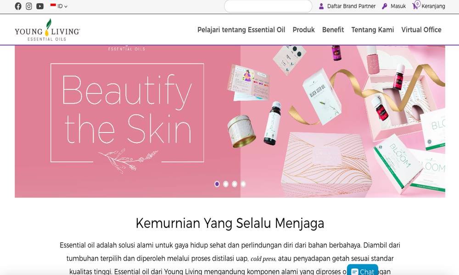Click the Masuk key icon
The image size is (459, 275).
[x=384, y=6]
